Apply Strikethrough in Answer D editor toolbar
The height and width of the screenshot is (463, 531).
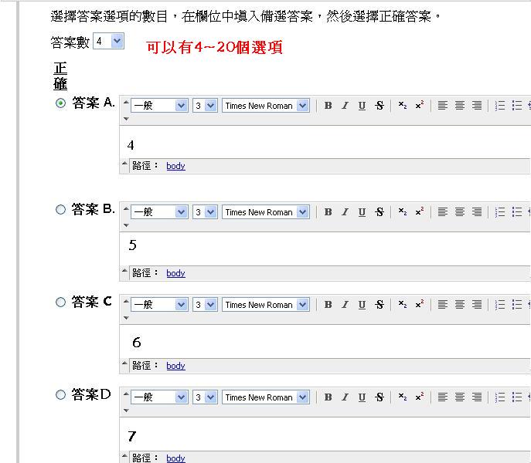point(379,397)
